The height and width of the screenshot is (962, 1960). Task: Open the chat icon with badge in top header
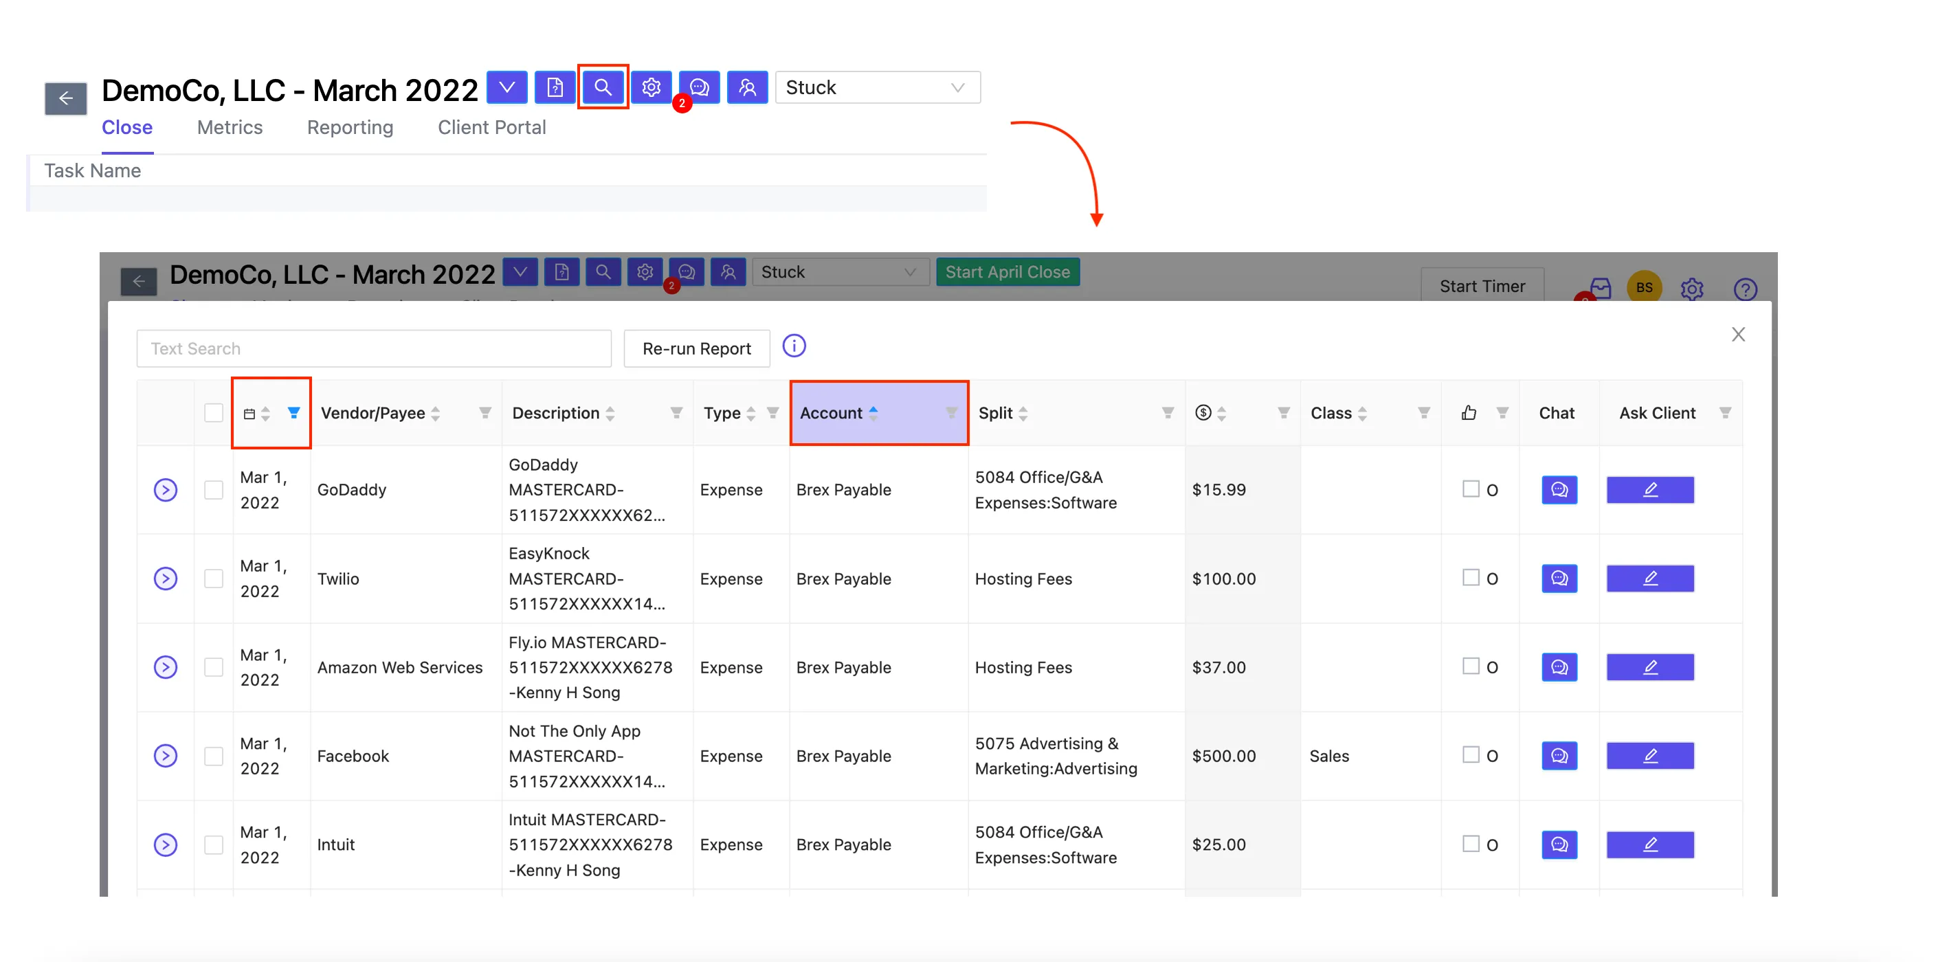pyautogui.click(x=699, y=87)
